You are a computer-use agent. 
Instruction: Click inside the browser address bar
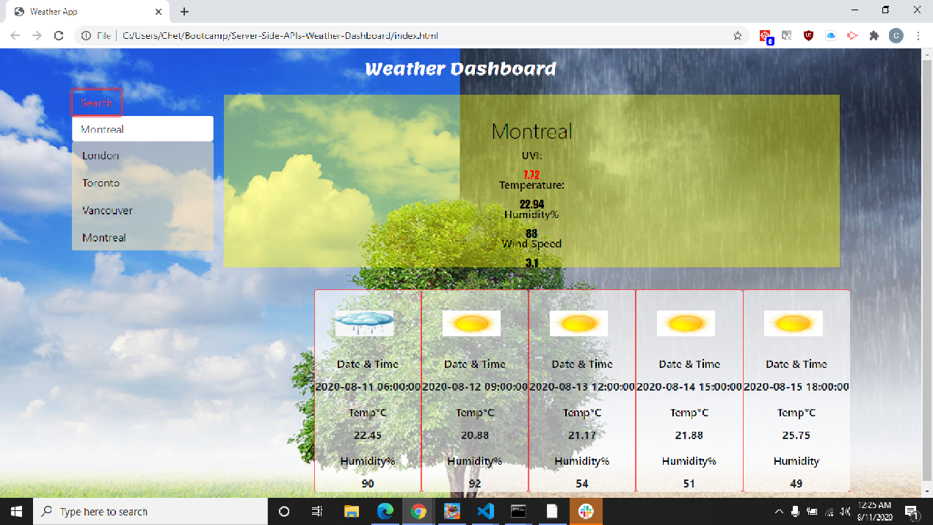[294, 35]
